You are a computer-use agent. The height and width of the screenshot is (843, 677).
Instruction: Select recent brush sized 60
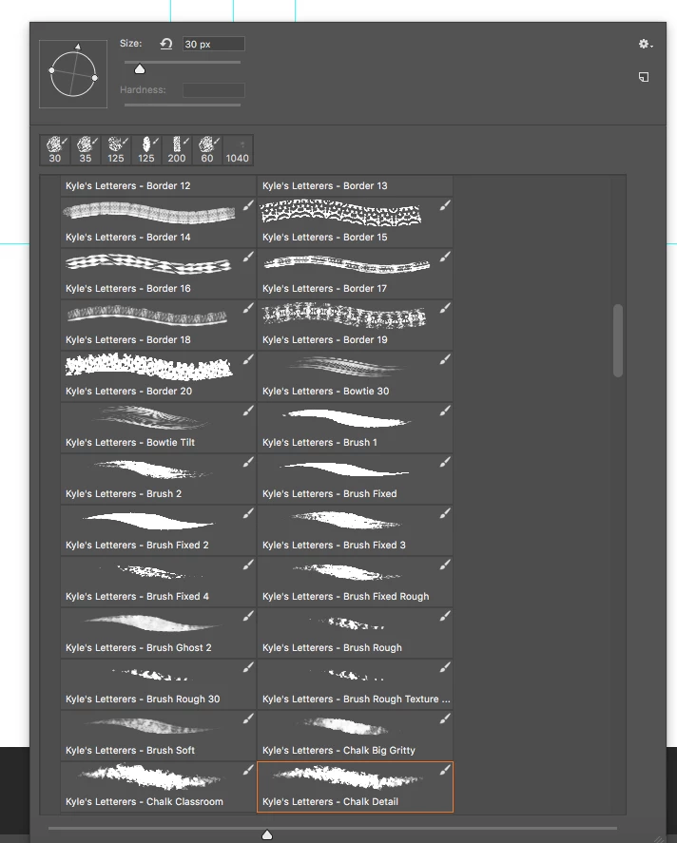pos(207,150)
